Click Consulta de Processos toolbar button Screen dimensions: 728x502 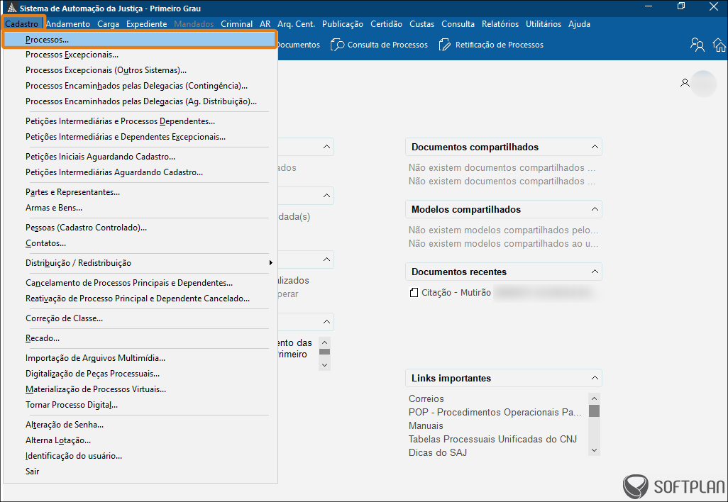380,45
